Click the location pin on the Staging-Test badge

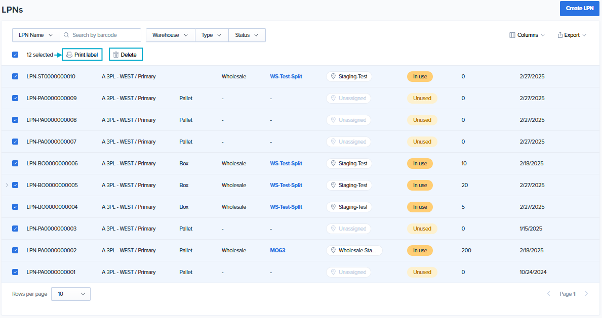point(333,76)
